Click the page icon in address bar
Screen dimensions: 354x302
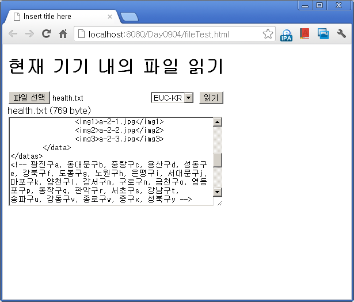81,34
